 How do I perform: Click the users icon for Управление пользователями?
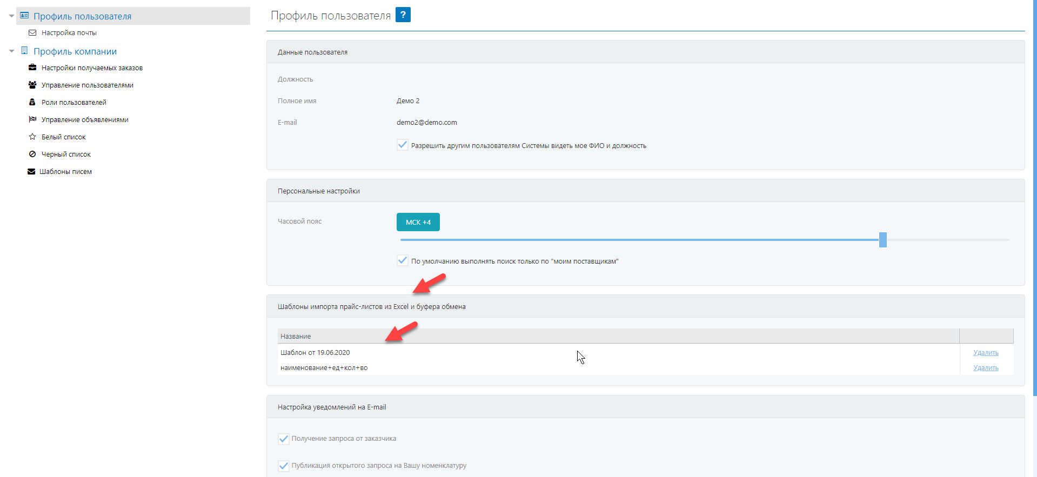(32, 85)
